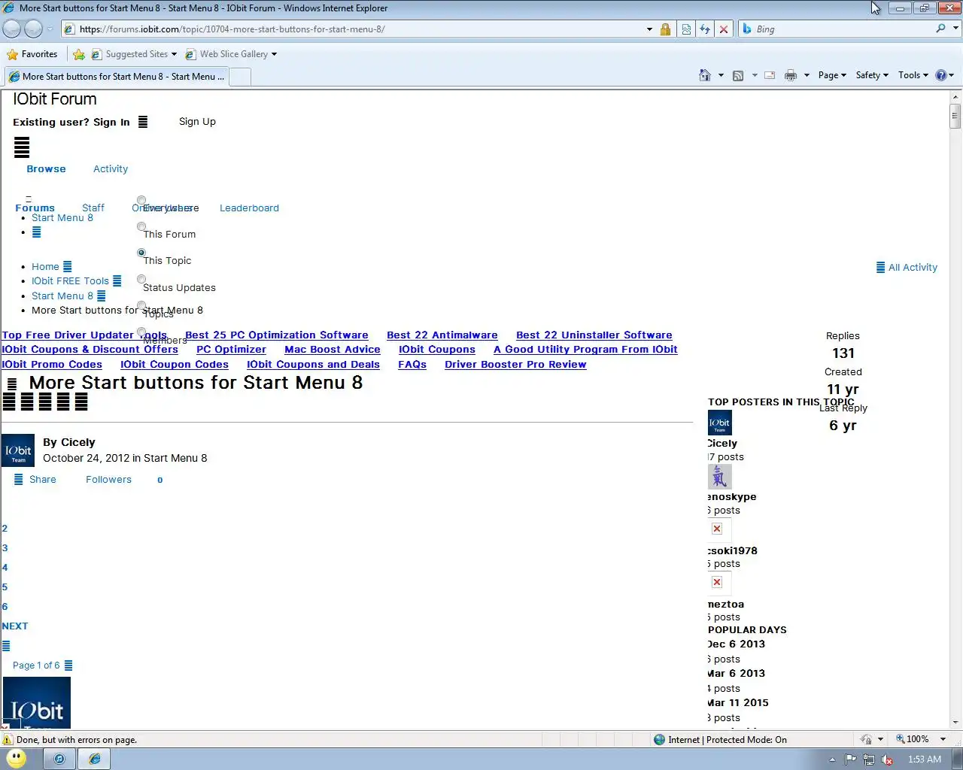Click the Share icon under the post author

point(19,479)
